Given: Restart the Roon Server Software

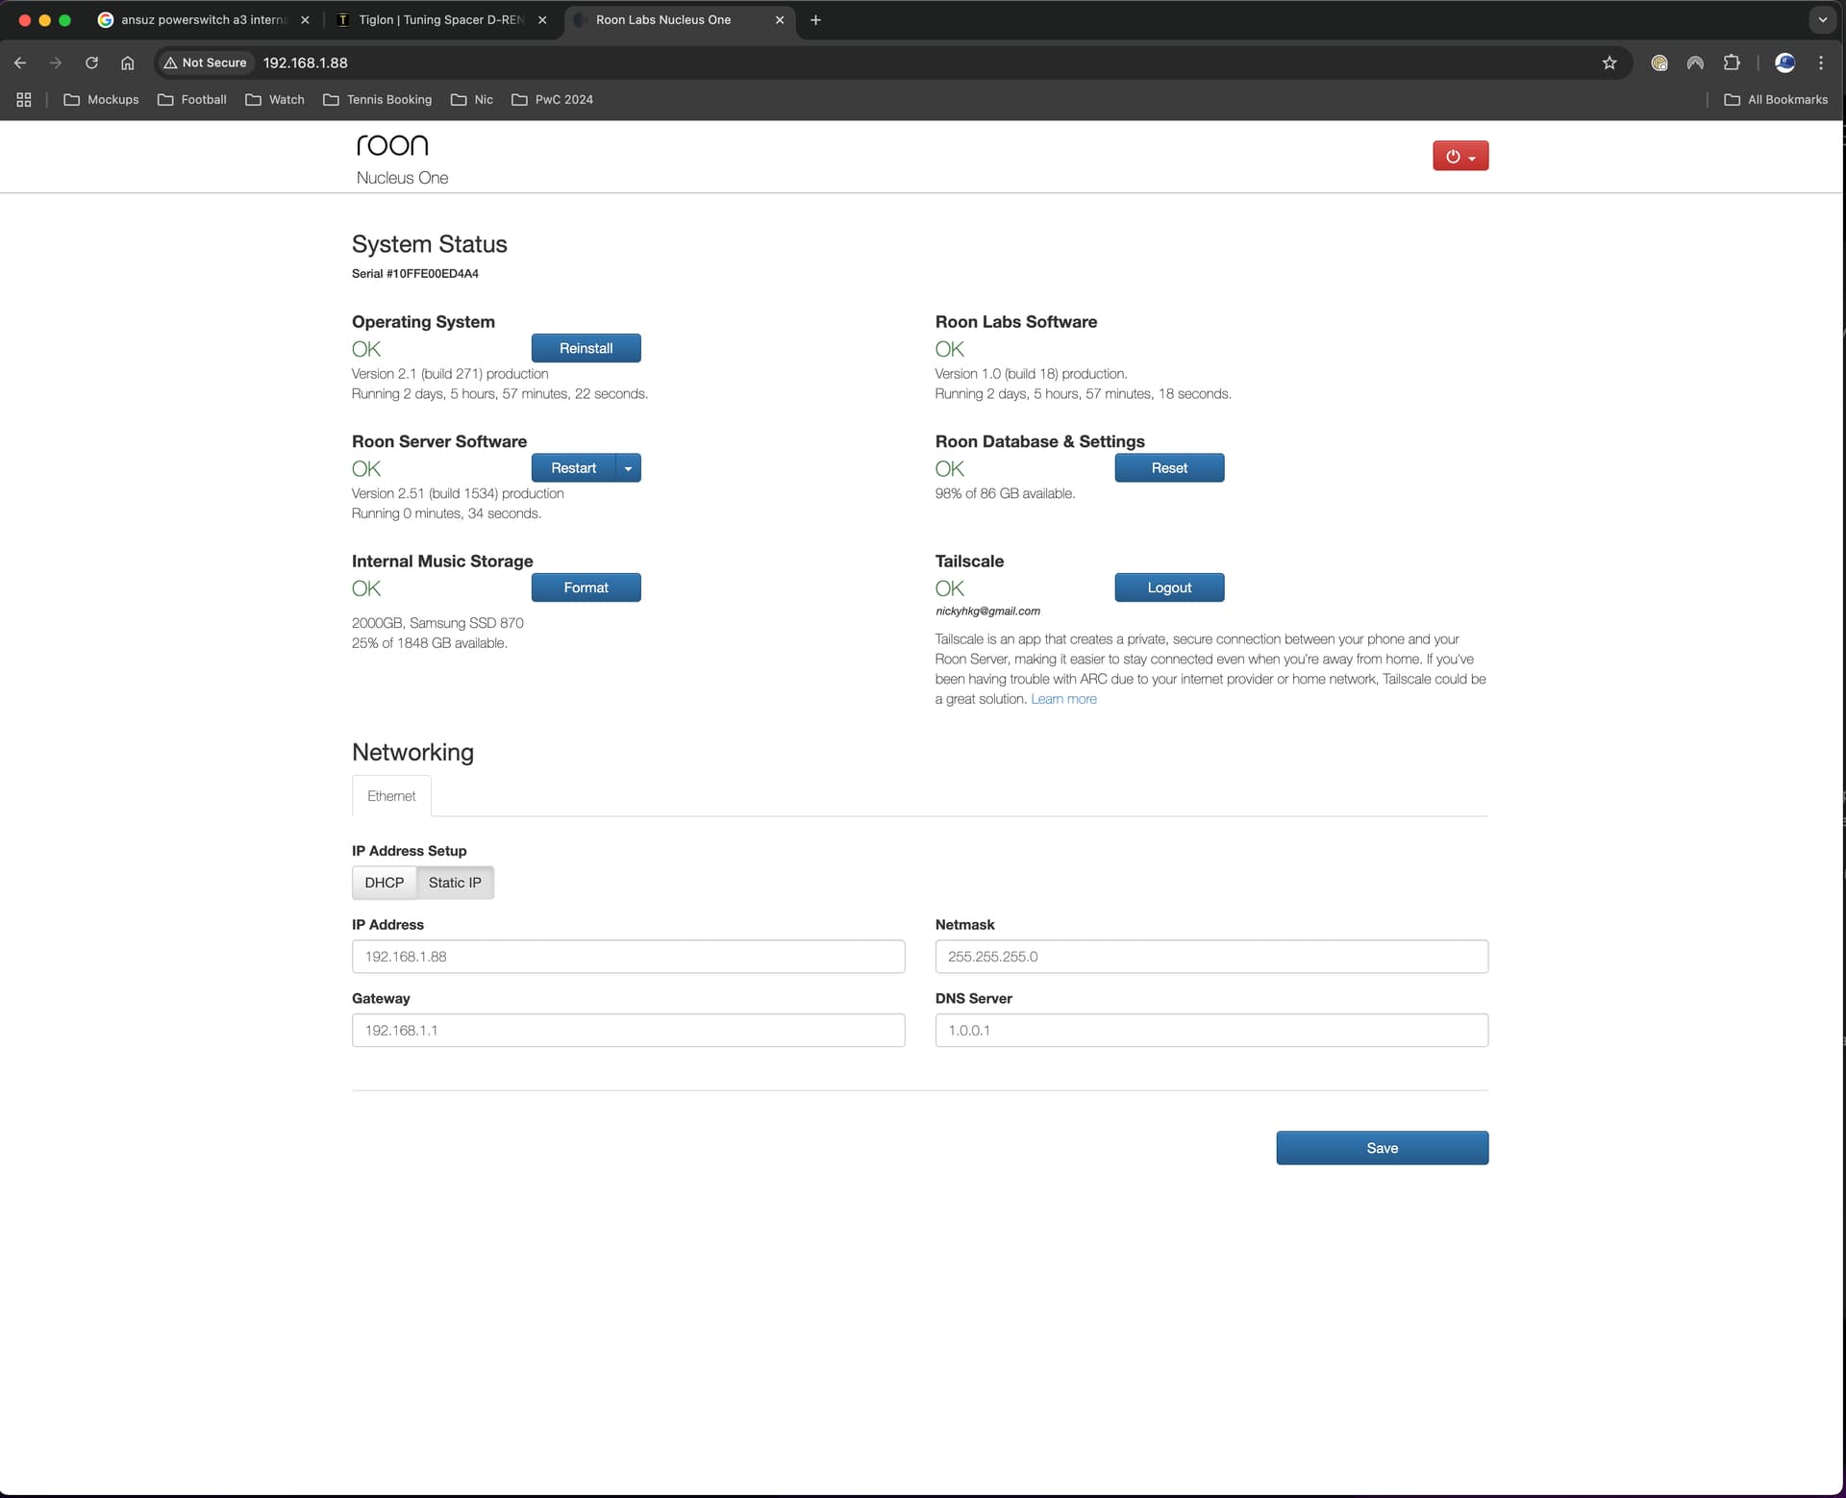Looking at the screenshot, I should pos(573,468).
